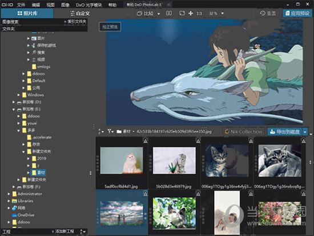Click the 校正预览 overlay button
This screenshot has height=236, width=314.
click(110, 27)
